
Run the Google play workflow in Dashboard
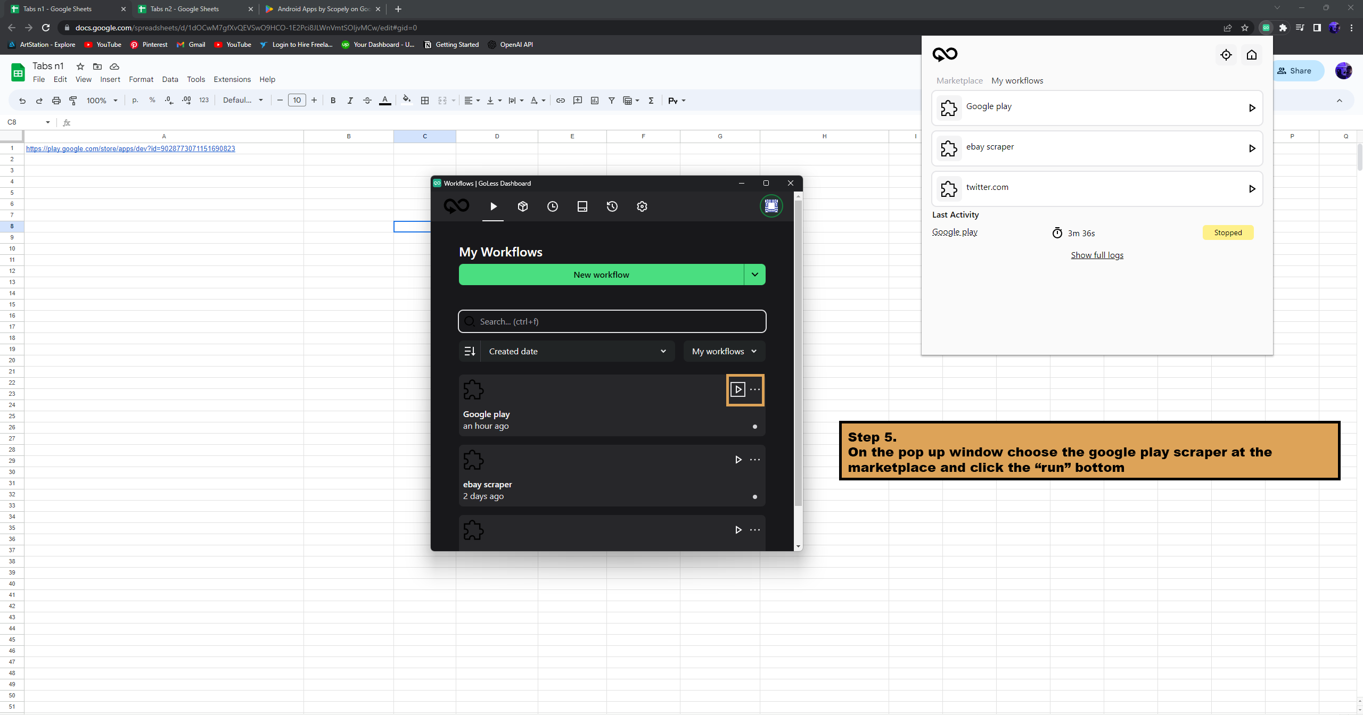coord(738,389)
